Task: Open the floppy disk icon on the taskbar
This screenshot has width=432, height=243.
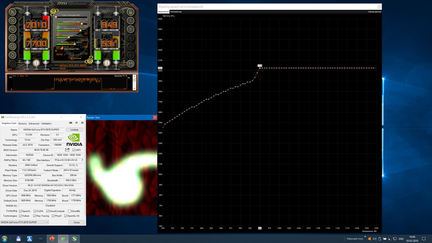Action: [19, 239]
